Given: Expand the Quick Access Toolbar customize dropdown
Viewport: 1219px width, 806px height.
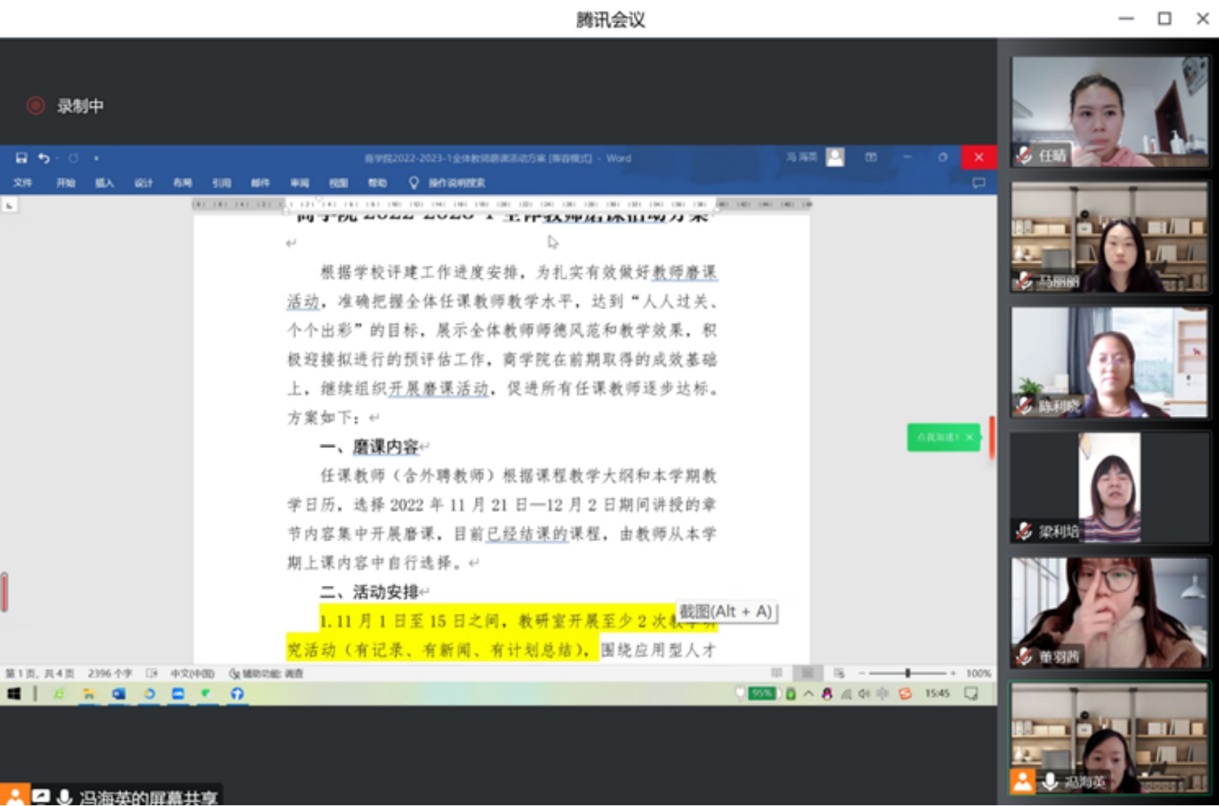Looking at the screenshot, I should [97, 158].
